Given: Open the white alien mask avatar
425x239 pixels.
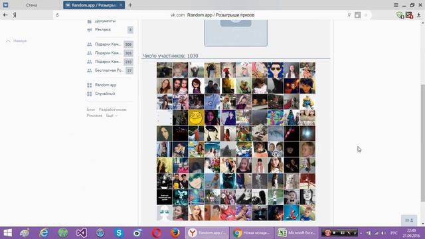Looking at the screenshot, I should [164, 212].
